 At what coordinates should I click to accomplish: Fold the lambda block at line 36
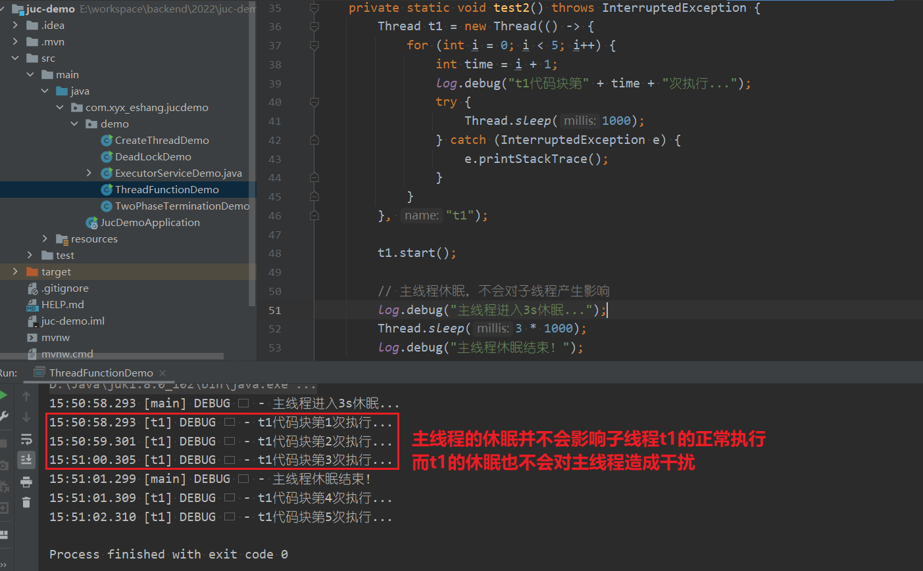click(x=314, y=27)
